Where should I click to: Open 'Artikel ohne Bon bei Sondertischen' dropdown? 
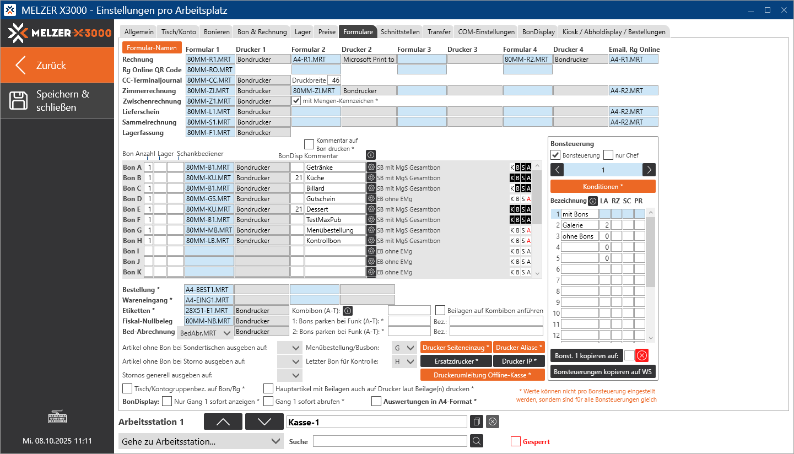coord(290,348)
